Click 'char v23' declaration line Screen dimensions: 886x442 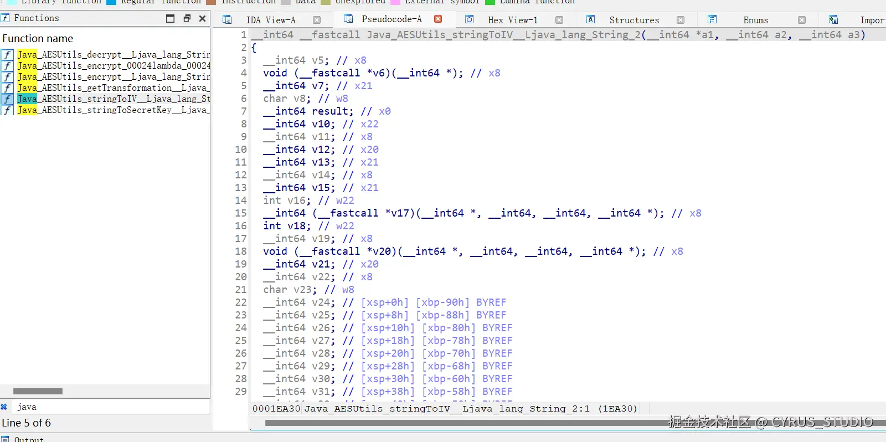(308, 290)
